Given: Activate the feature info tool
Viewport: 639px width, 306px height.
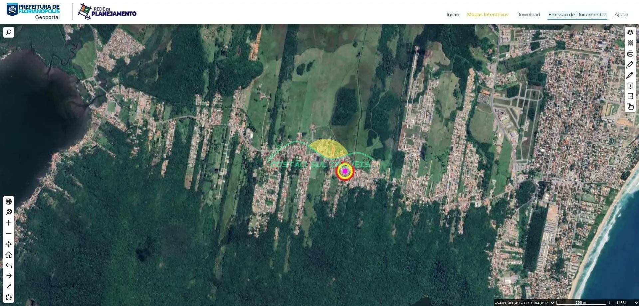Looking at the screenshot, I should [630, 86].
